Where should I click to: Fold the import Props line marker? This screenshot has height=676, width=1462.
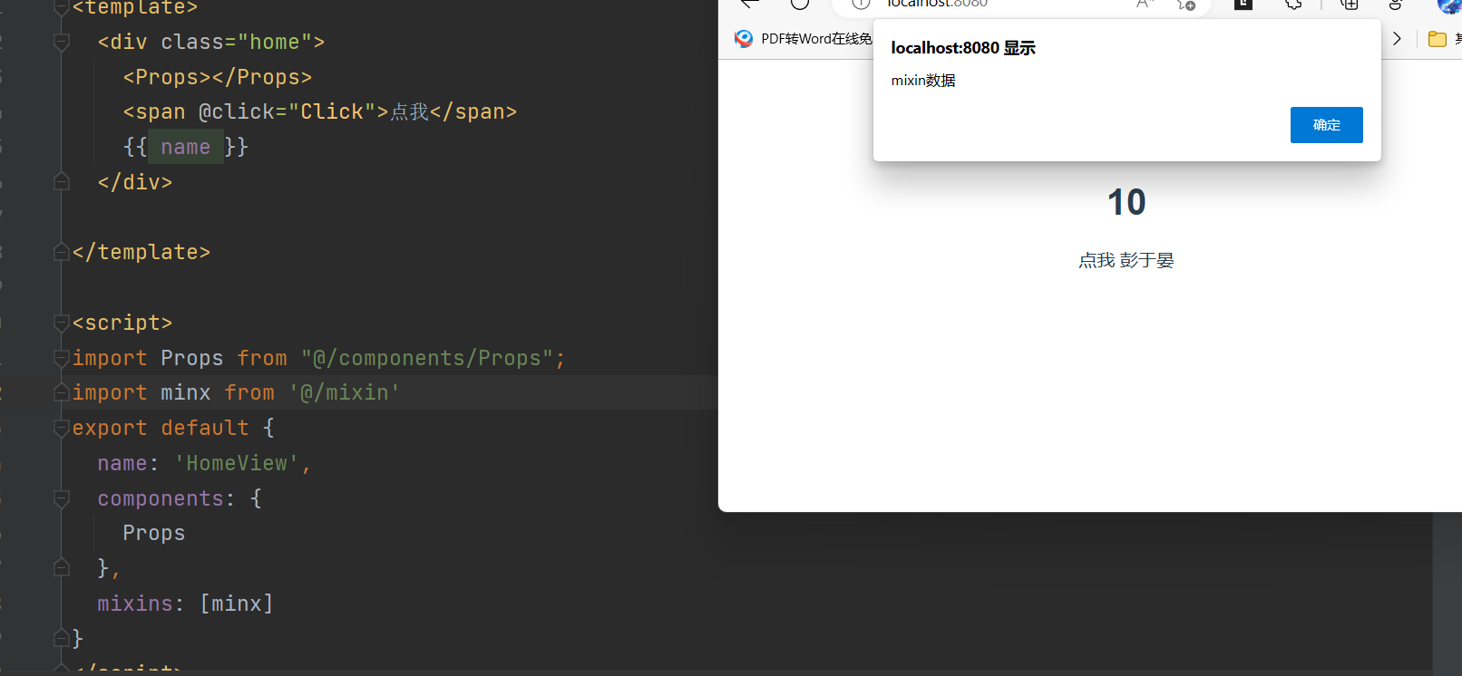(62, 358)
